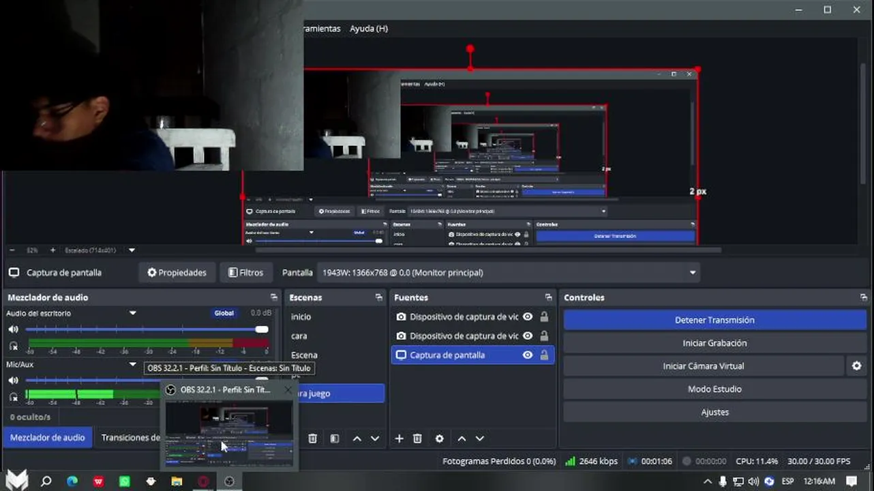The width and height of the screenshot is (874, 491).
Task: Show hidden system tray icons chevron
Action: coord(707,481)
